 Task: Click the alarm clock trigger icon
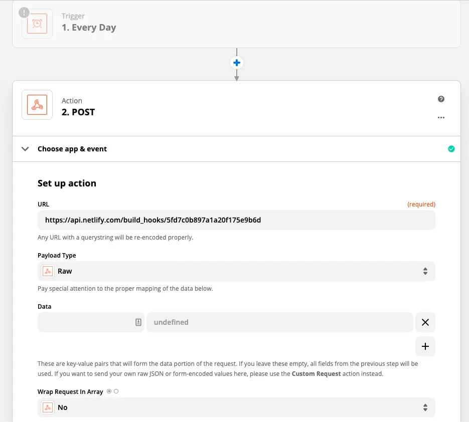pyautogui.click(x=37, y=23)
